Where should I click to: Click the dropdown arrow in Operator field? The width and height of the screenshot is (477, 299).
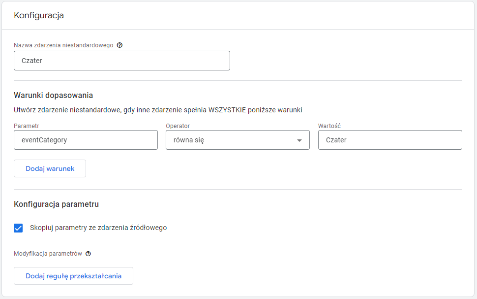click(x=299, y=140)
